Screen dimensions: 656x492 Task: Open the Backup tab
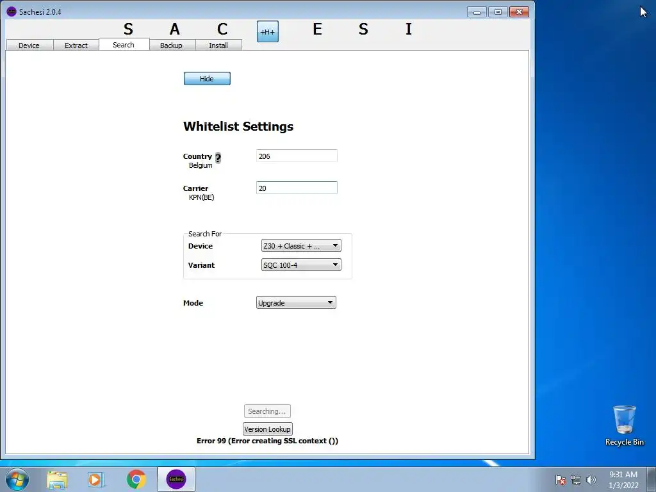pyautogui.click(x=172, y=45)
